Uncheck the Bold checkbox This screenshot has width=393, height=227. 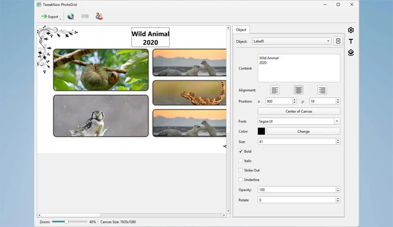(241, 151)
